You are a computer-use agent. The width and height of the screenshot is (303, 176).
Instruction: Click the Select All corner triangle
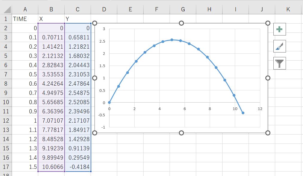point(6,10)
